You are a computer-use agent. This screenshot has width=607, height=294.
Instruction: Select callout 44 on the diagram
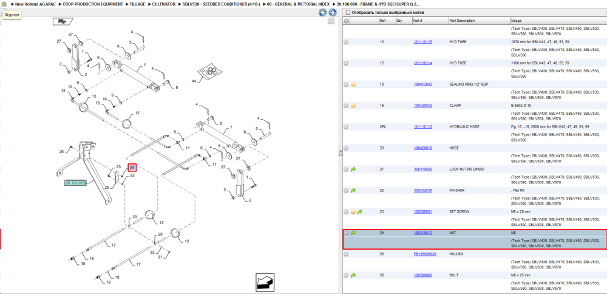[x=194, y=81]
